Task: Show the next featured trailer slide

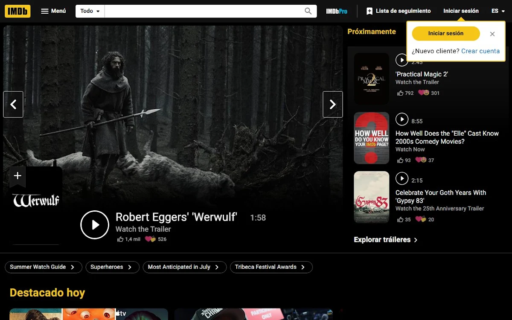Action: [333, 104]
